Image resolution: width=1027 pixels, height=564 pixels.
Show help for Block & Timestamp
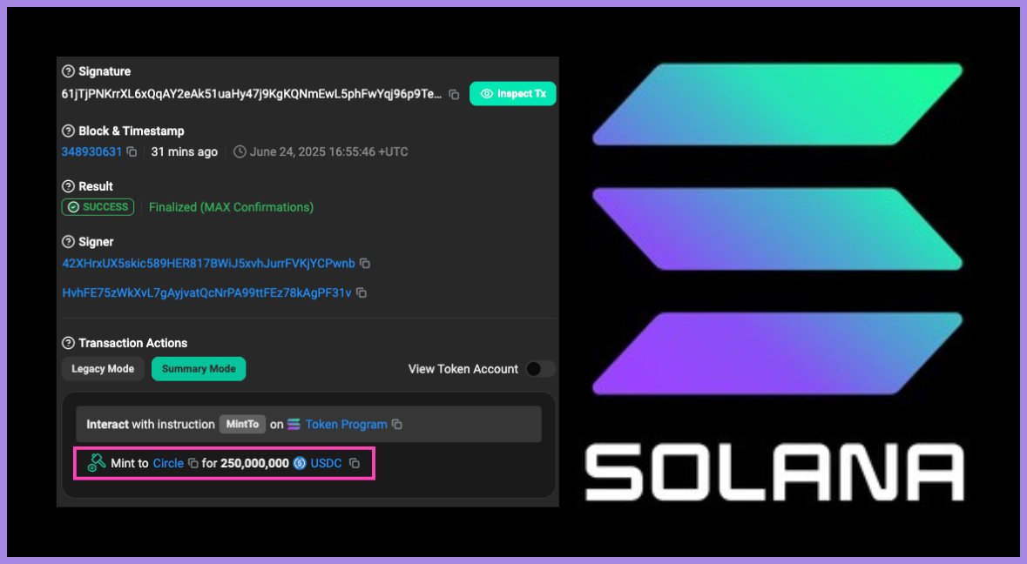[x=68, y=131]
